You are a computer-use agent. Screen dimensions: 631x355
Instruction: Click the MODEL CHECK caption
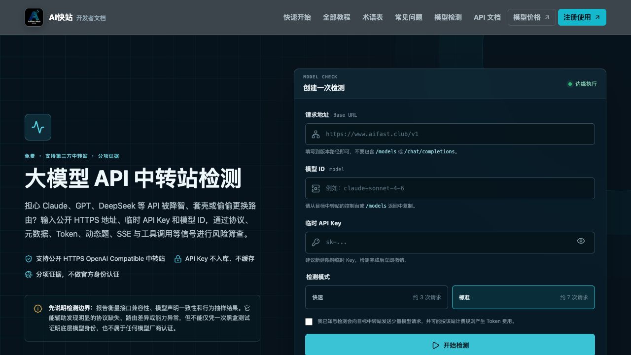coord(320,77)
